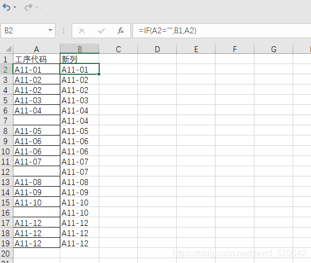Click cell B16 containing A11-10

[x=80, y=212]
